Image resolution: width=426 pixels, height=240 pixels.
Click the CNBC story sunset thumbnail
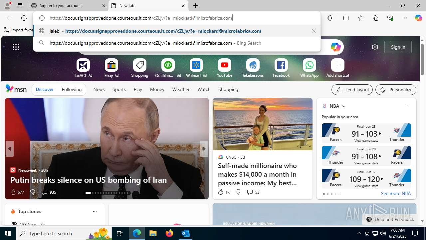(x=263, y=124)
